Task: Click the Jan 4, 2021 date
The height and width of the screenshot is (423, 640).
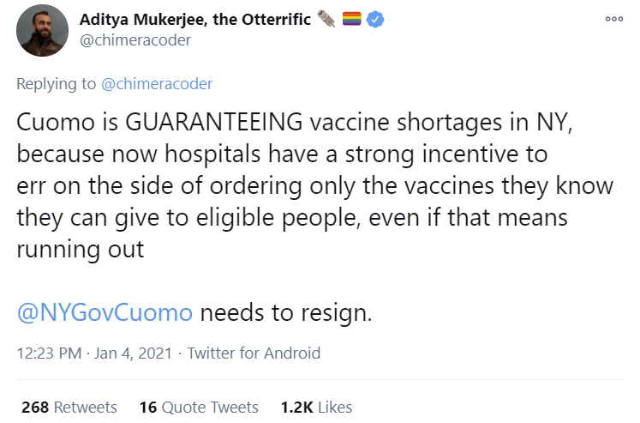Action: click(129, 353)
